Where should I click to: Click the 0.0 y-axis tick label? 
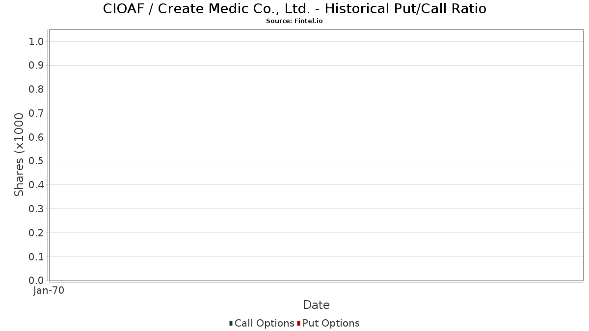pyautogui.click(x=37, y=280)
